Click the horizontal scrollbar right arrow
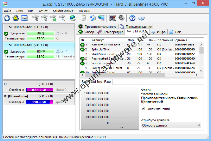Viewport: 211px width, 141px height. point(197,75)
